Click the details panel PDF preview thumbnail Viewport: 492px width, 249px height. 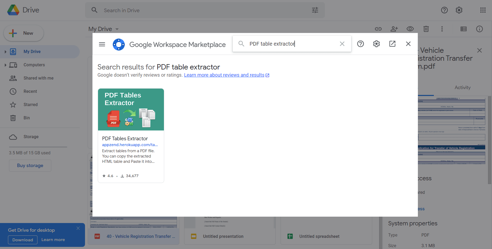pos(452,130)
